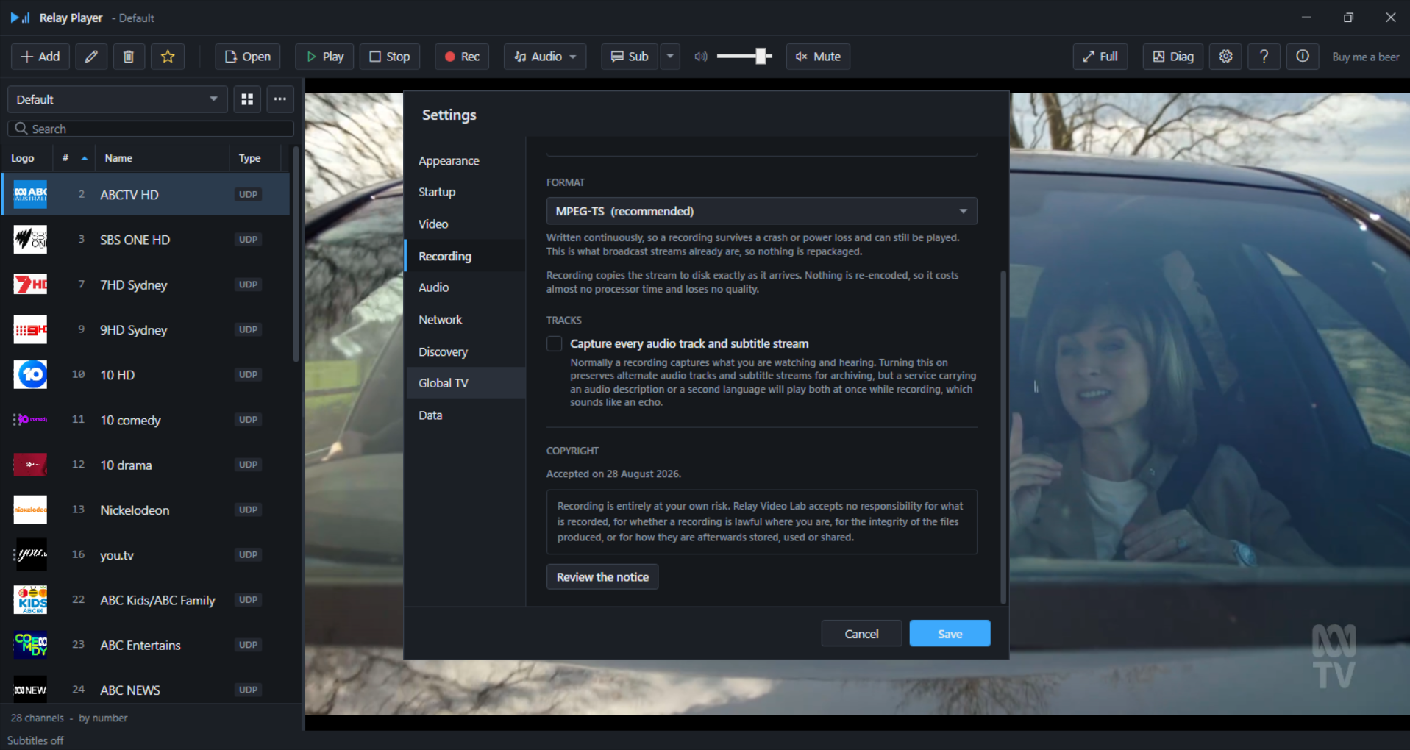Select the 10 comedy channel row
The image size is (1410, 750).
(146, 420)
